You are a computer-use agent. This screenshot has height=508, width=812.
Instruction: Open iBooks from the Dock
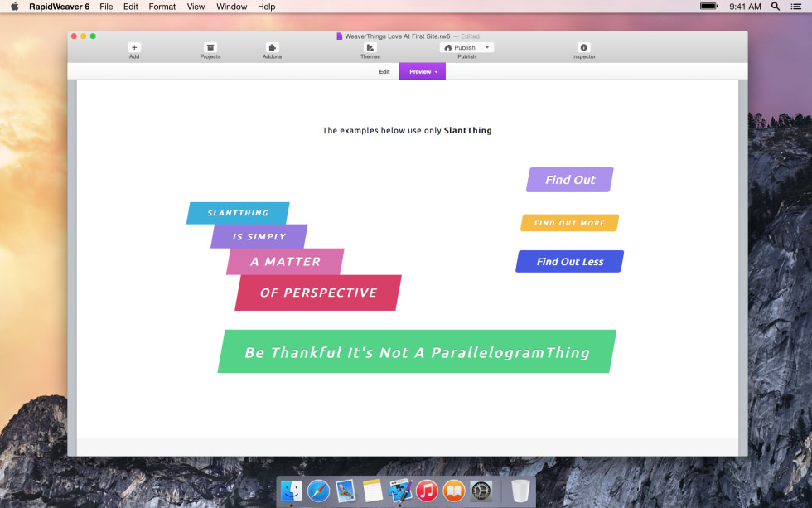click(x=454, y=491)
